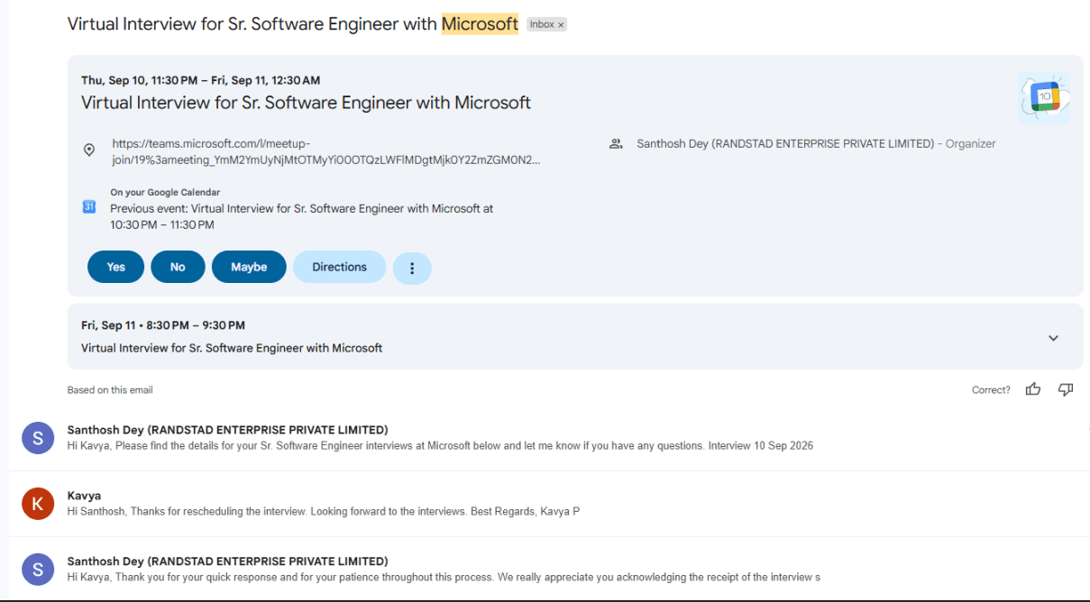Open the three-dot more options menu
This screenshot has width=1090, height=602.
pyautogui.click(x=412, y=268)
